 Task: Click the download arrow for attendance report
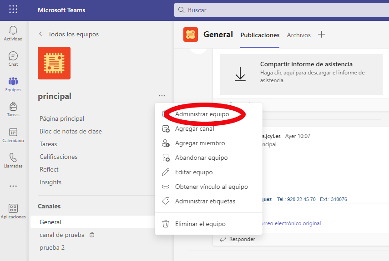click(240, 74)
